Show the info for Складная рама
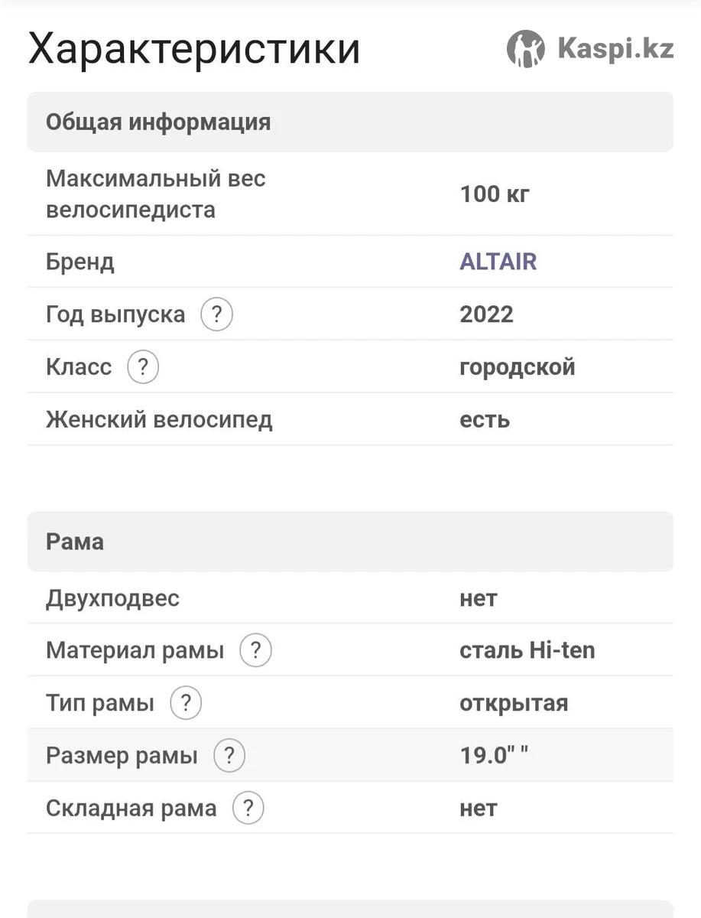701x918 pixels. click(x=248, y=809)
